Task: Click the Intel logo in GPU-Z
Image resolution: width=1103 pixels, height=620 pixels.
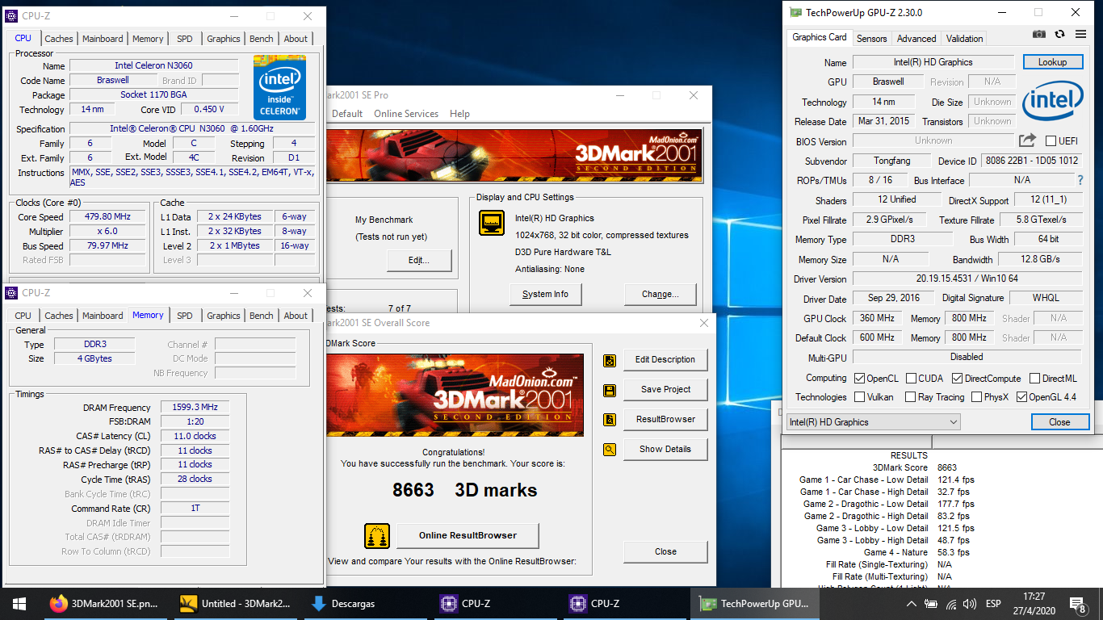Action: point(1052,103)
